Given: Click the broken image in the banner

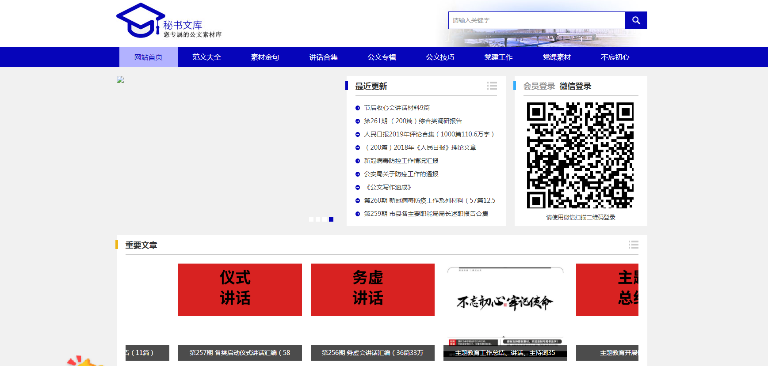Looking at the screenshot, I should (x=120, y=80).
